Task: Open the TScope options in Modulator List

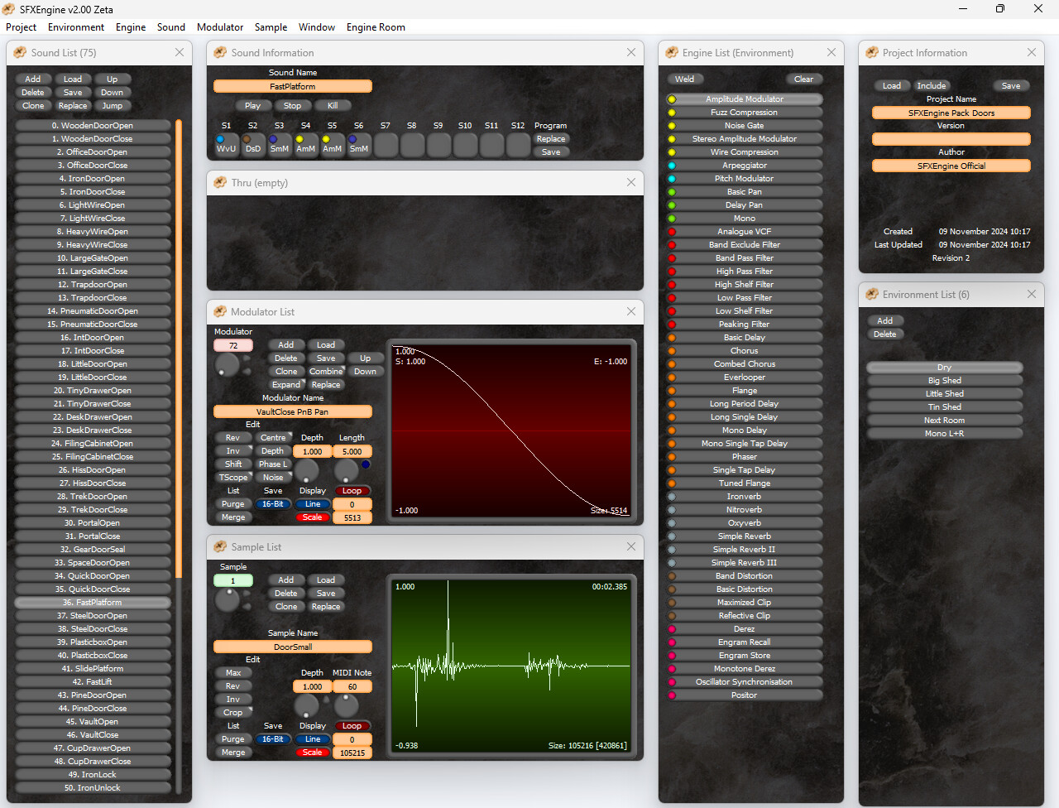Action: tap(234, 477)
